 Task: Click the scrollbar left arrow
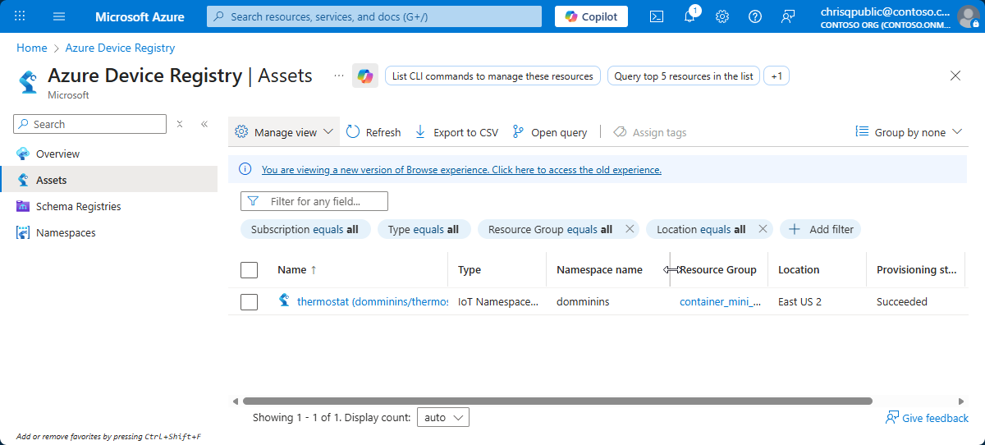point(235,401)
